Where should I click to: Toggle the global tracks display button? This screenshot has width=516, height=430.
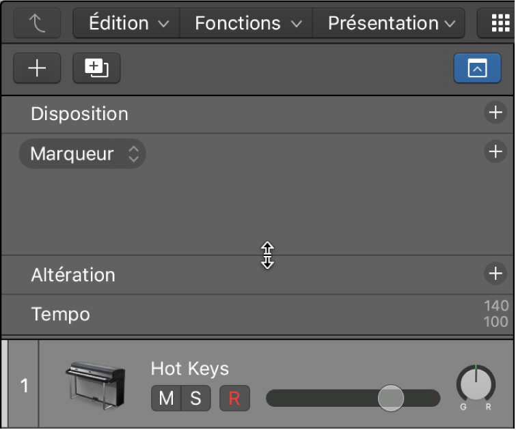pos(477,68)
